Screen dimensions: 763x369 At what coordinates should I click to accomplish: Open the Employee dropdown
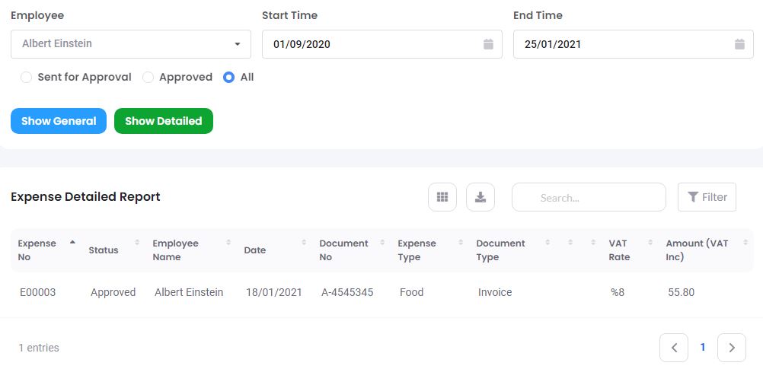[x=131, y=44]
